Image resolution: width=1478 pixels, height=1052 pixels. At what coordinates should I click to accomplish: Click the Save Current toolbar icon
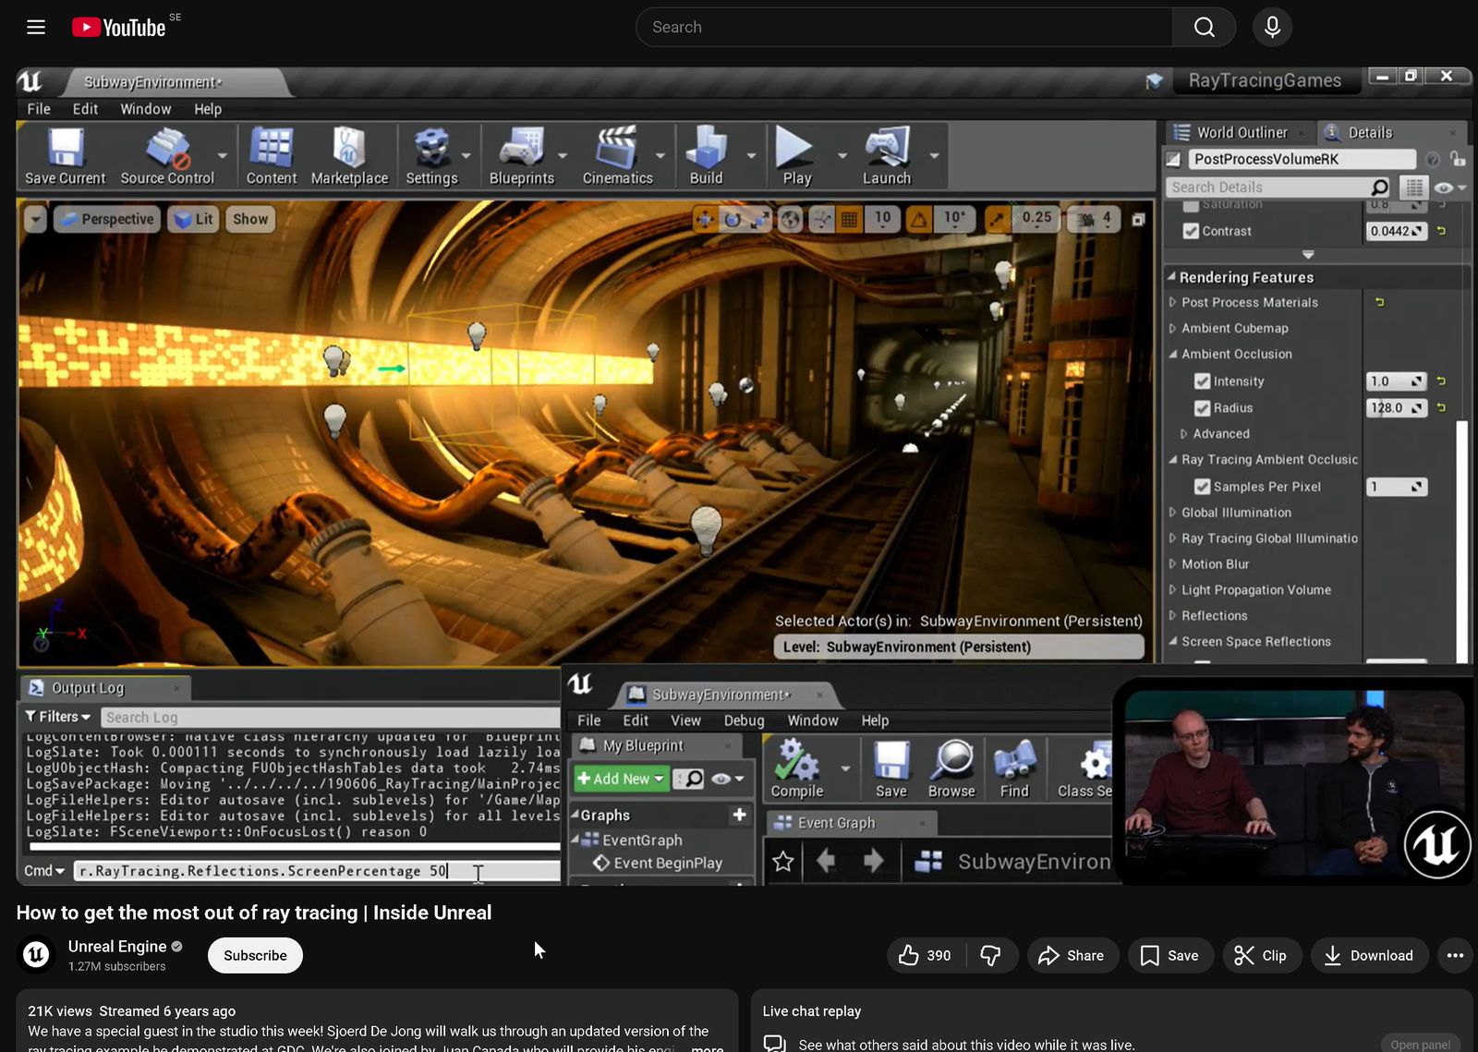click(x=65, y=150)
